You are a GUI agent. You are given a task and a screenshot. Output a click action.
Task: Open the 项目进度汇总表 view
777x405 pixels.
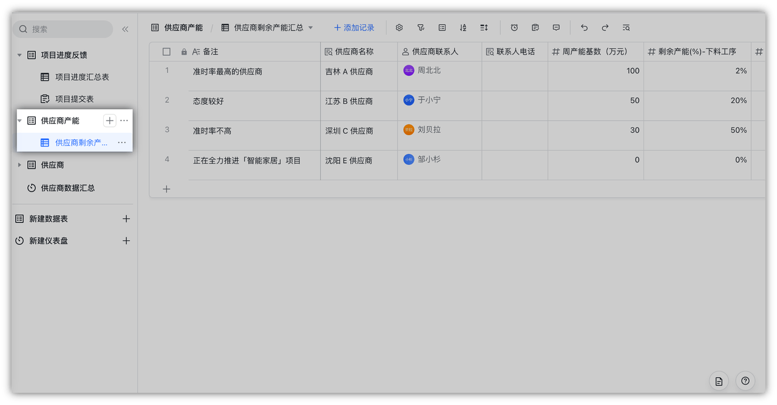point(82,77)
